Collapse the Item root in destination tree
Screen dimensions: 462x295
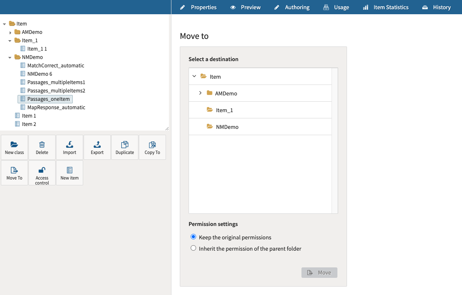[x=194, y=76]
